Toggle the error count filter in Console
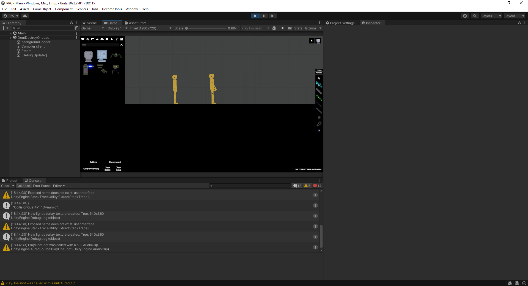The image size is (528, 286). pyautogui.click(x=317, y=186)
